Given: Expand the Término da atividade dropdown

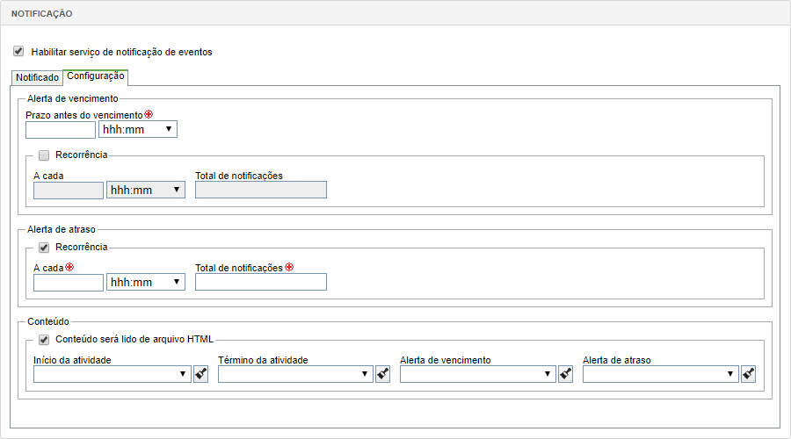Looking at the screenshot, I should (295, 374).
